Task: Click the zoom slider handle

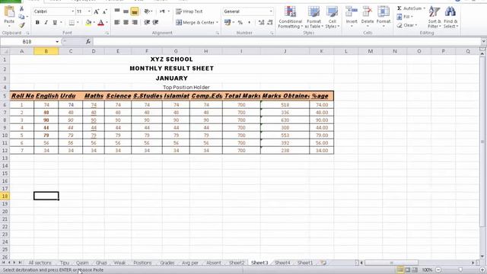Action: 460,270
